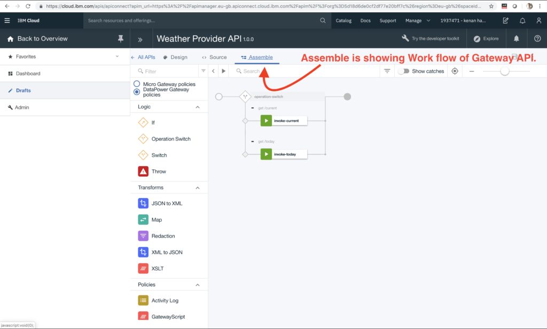Collapse the Transforms section

pos(198,187)
